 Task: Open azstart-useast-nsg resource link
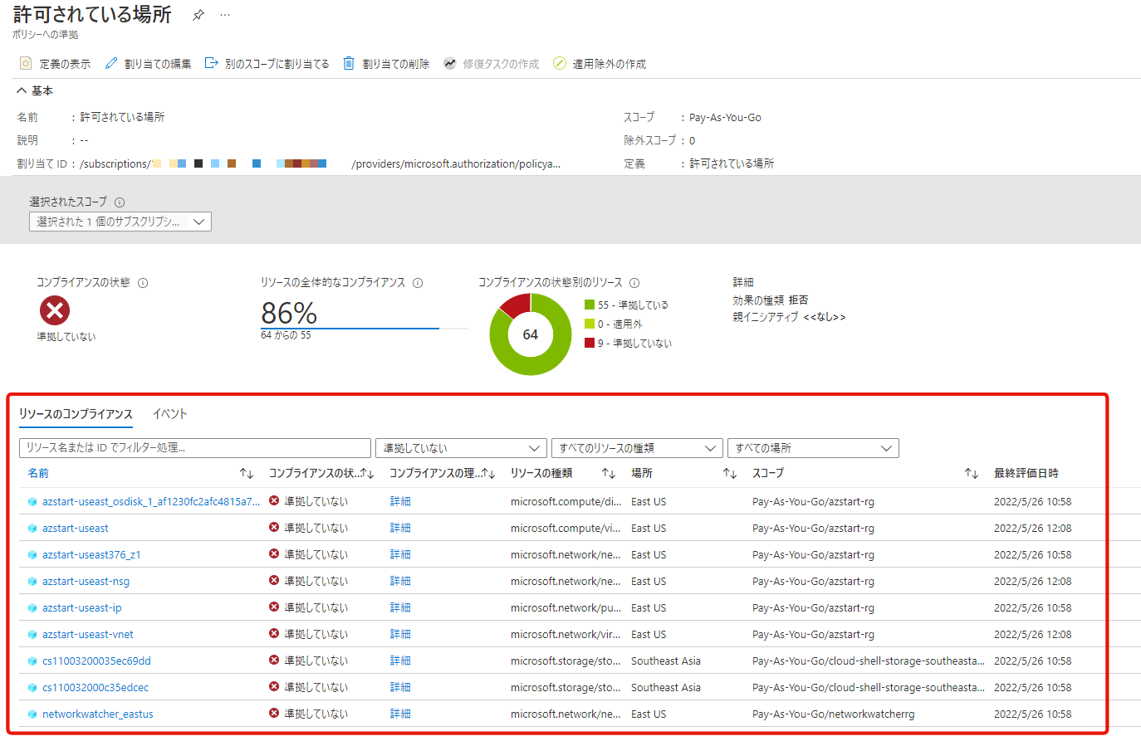[x=86, y=582]
